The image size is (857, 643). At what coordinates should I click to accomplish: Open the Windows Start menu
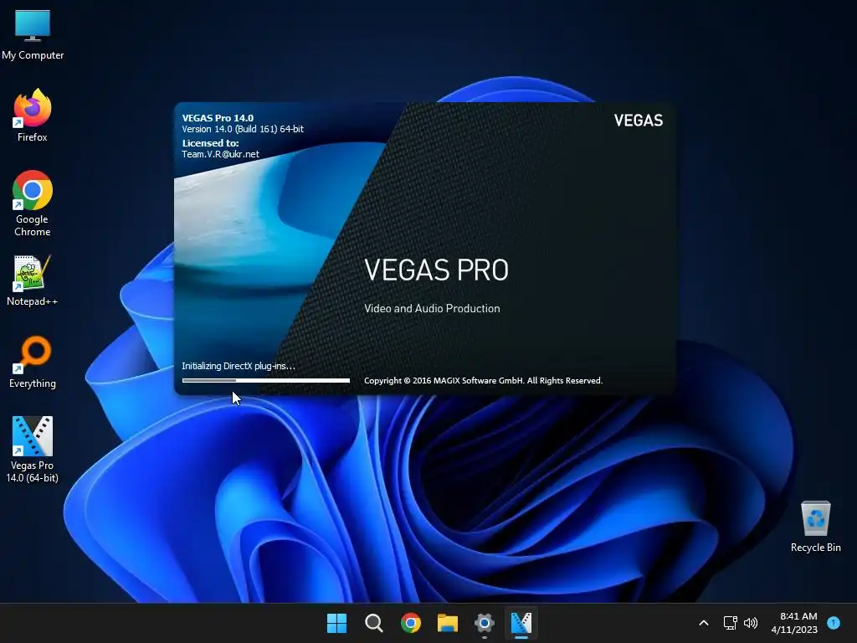[x=336, y=623]
